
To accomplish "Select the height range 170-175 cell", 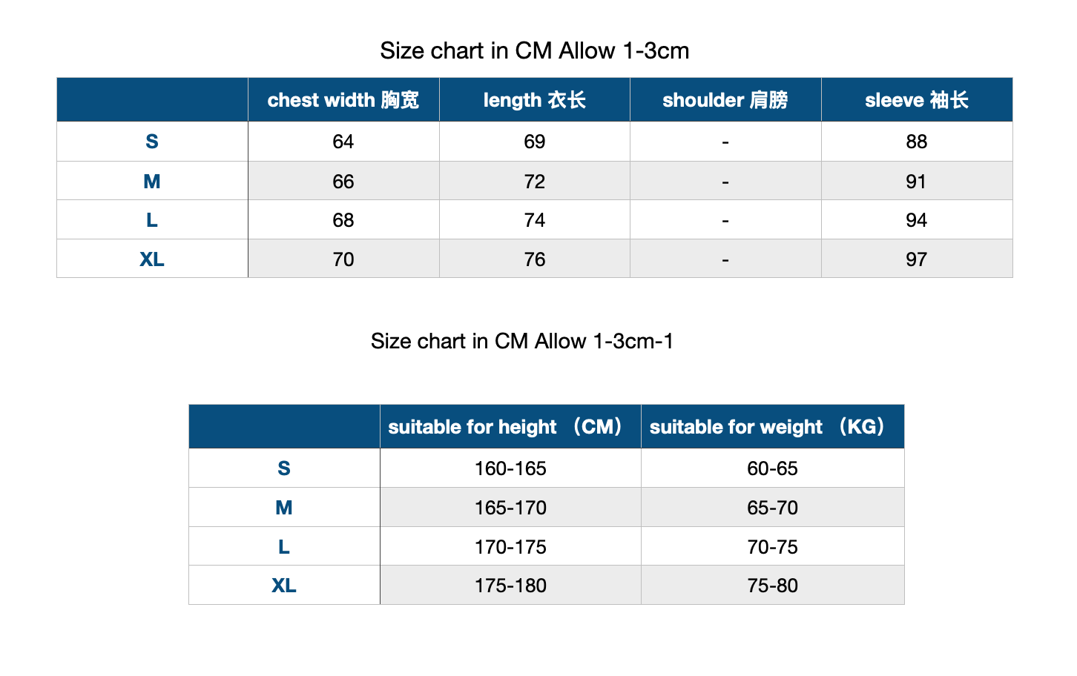I will 510,546.
